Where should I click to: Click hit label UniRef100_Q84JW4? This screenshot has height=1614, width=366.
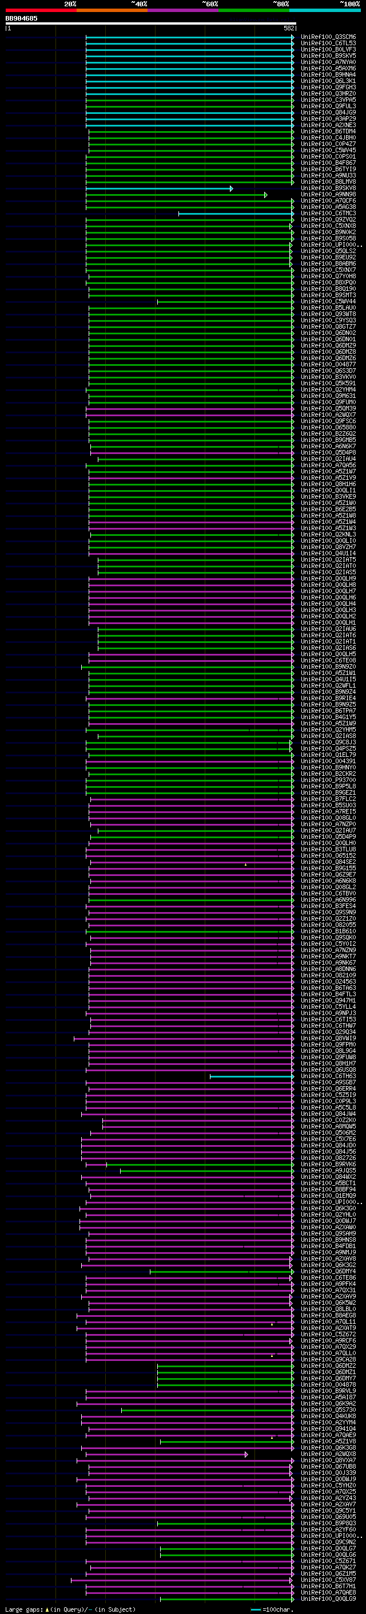click(328, 1114)
